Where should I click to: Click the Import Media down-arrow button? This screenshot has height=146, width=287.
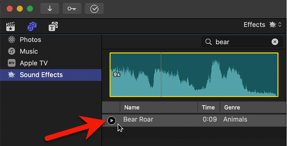tap(50, 9)
